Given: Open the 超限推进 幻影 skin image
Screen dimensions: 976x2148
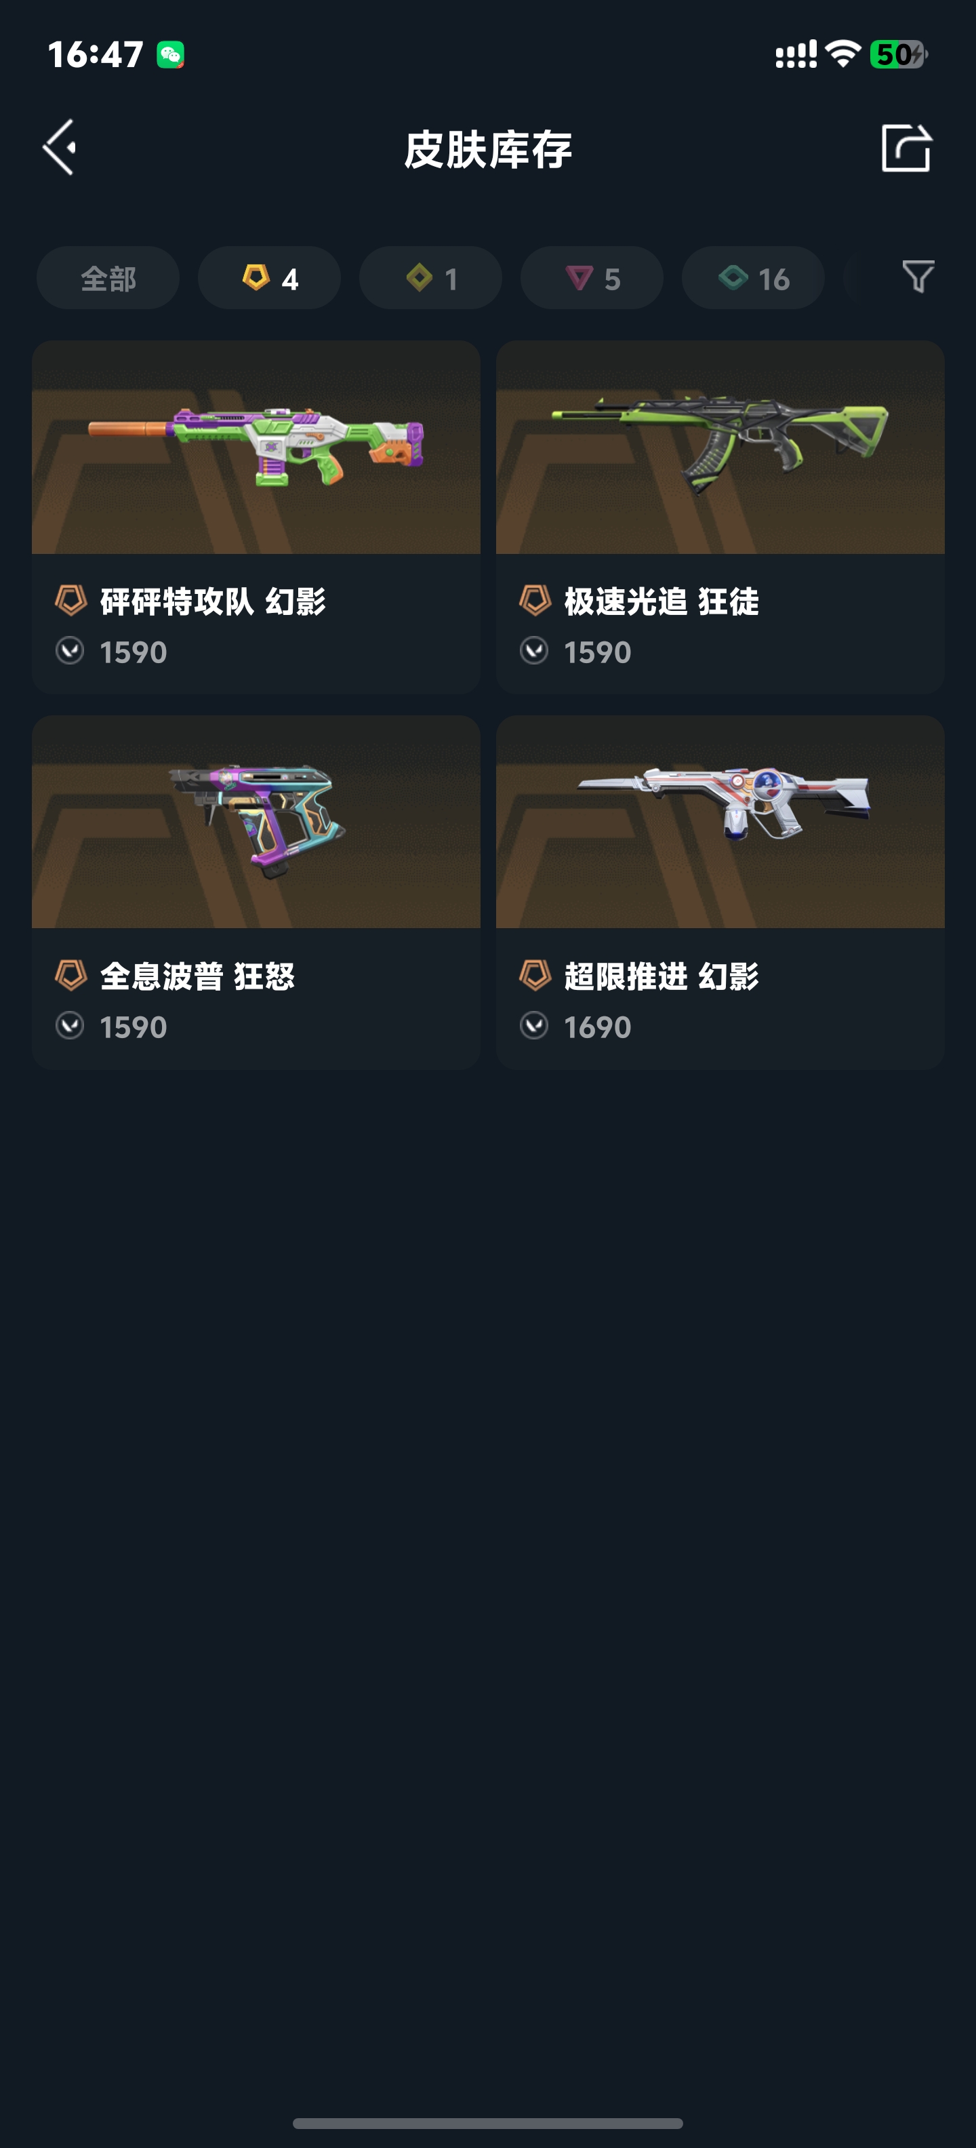Looking at the screenshot, I should pos(720,821).
